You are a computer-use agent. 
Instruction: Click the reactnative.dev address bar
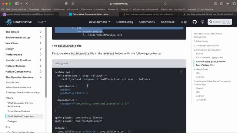tap(119, 4)
